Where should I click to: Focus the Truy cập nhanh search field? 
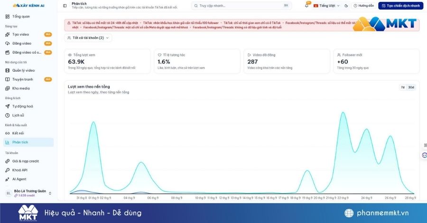tap(241, 6)
